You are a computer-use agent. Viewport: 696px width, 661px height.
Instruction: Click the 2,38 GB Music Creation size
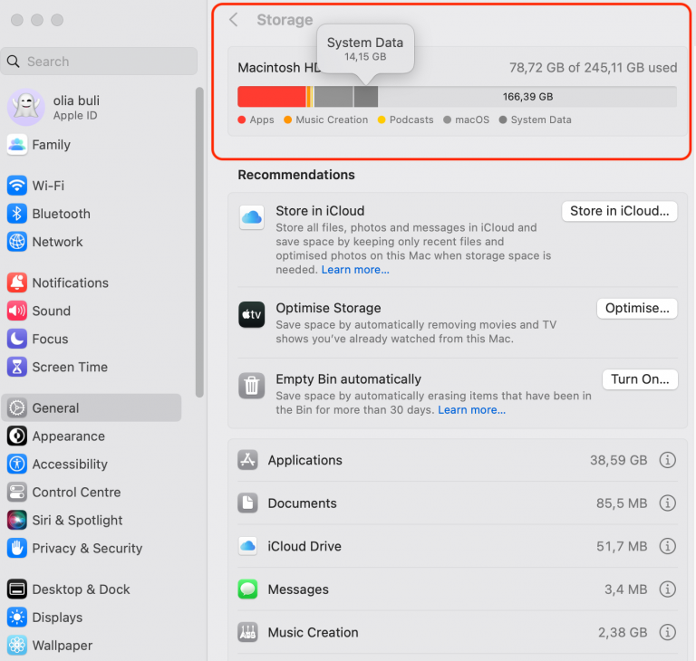(x=623, y=632)
